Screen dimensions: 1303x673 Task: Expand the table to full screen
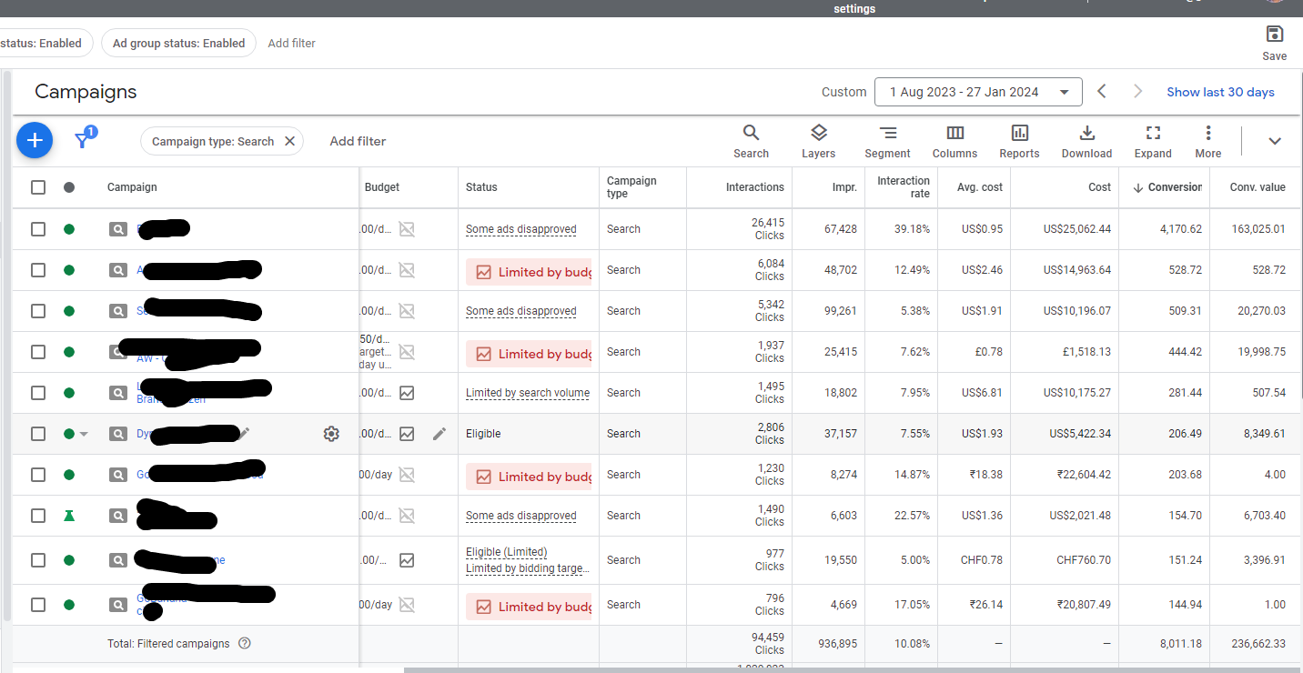[x=1153, y=141]
